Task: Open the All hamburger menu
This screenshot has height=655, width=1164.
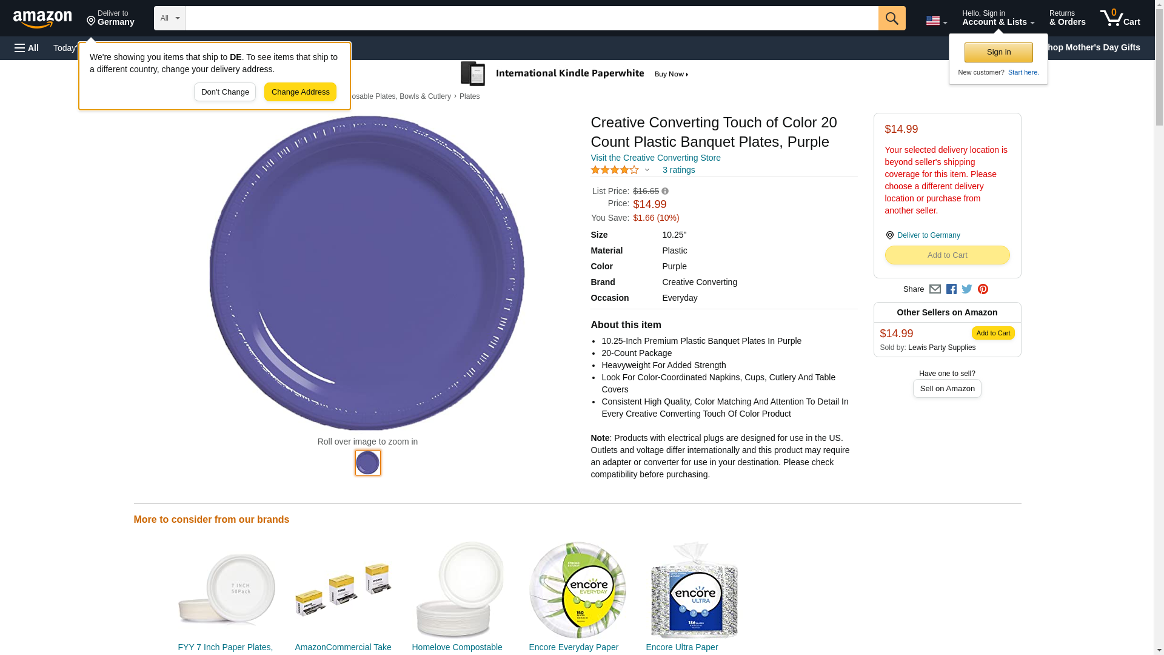Action: (27, 48)
